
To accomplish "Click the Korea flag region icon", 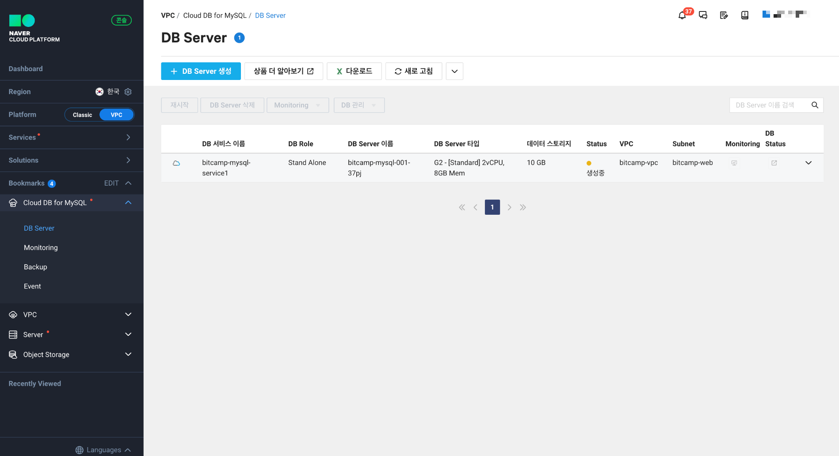I will 99,91.
